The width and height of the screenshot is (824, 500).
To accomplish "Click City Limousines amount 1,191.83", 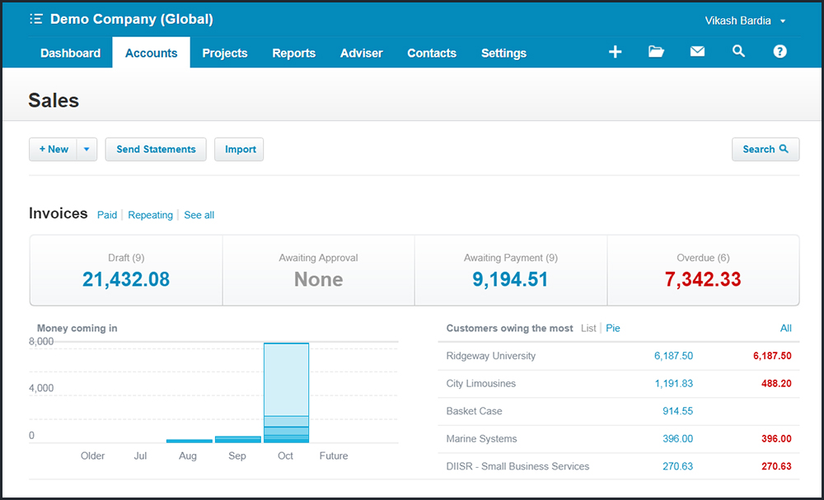I will tap(674, 383).
